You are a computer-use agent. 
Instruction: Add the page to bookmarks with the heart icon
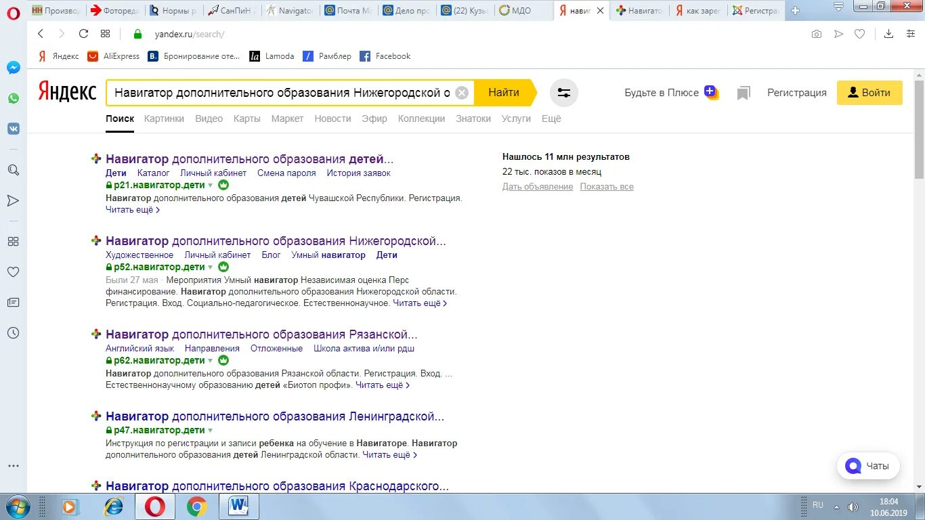pos(859,34)
